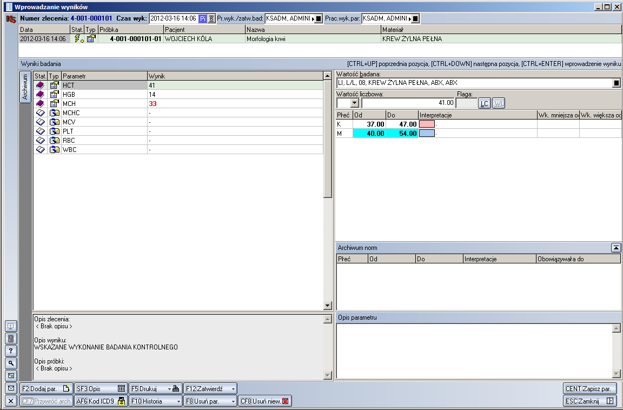Screen dimensions: 623x410
Task: Click the F2 Dodaj par. button
Action: pos(46,388)
